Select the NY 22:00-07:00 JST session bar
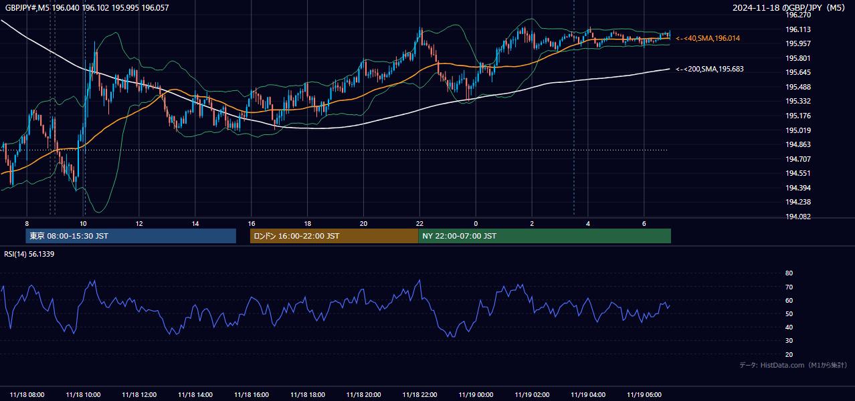 [x=545, y=236]
